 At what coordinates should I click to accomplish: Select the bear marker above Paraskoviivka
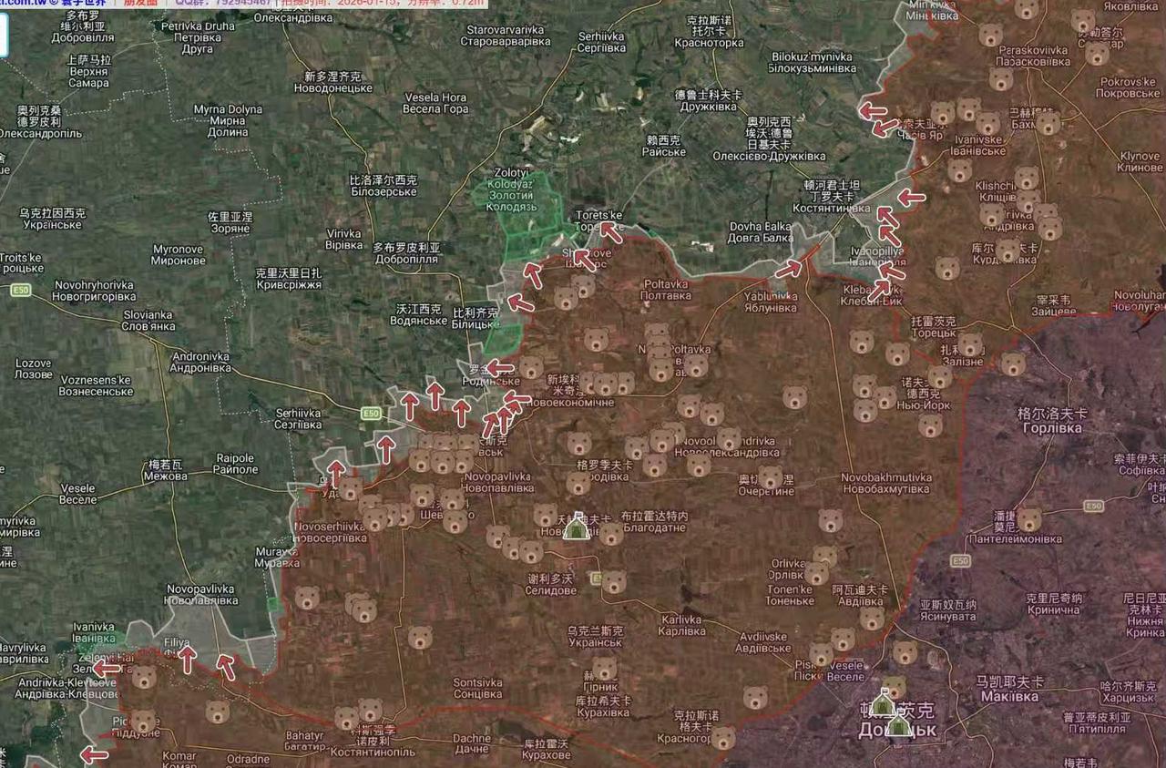click(x=991, y=35)
